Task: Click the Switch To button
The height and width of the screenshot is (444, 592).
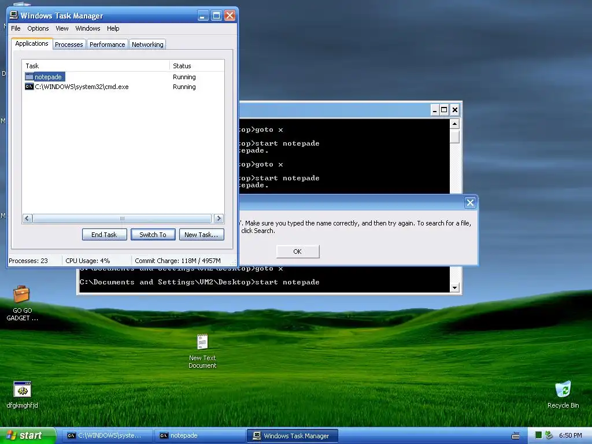Action: click(x=153, y=235)
